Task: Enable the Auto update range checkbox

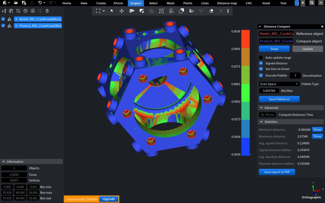Action: point(261,58)
